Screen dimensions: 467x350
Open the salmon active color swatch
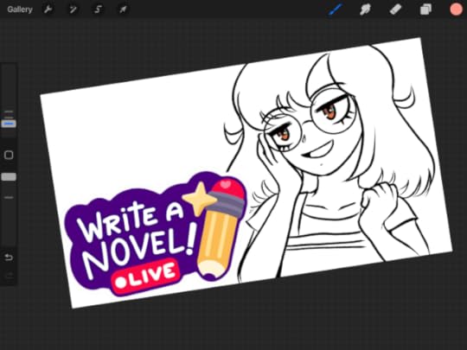[x=456, y=10]
